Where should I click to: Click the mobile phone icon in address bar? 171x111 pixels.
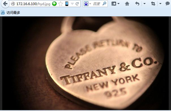67,4
